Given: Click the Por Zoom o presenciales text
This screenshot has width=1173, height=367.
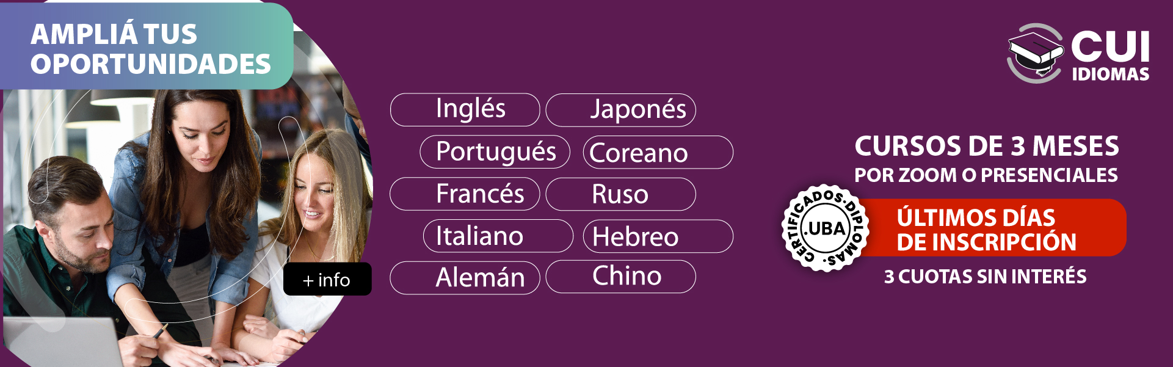Looking at the screenshot, I should tap(986, 175).
